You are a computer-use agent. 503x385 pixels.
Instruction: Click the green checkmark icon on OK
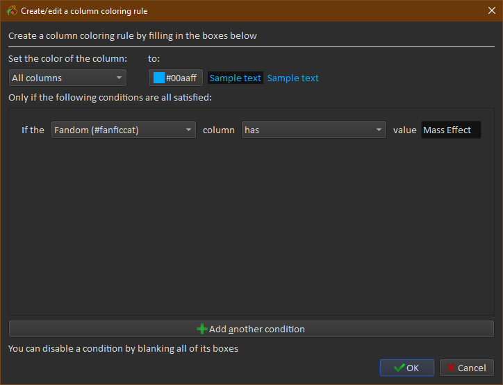(x=399, y=368)
